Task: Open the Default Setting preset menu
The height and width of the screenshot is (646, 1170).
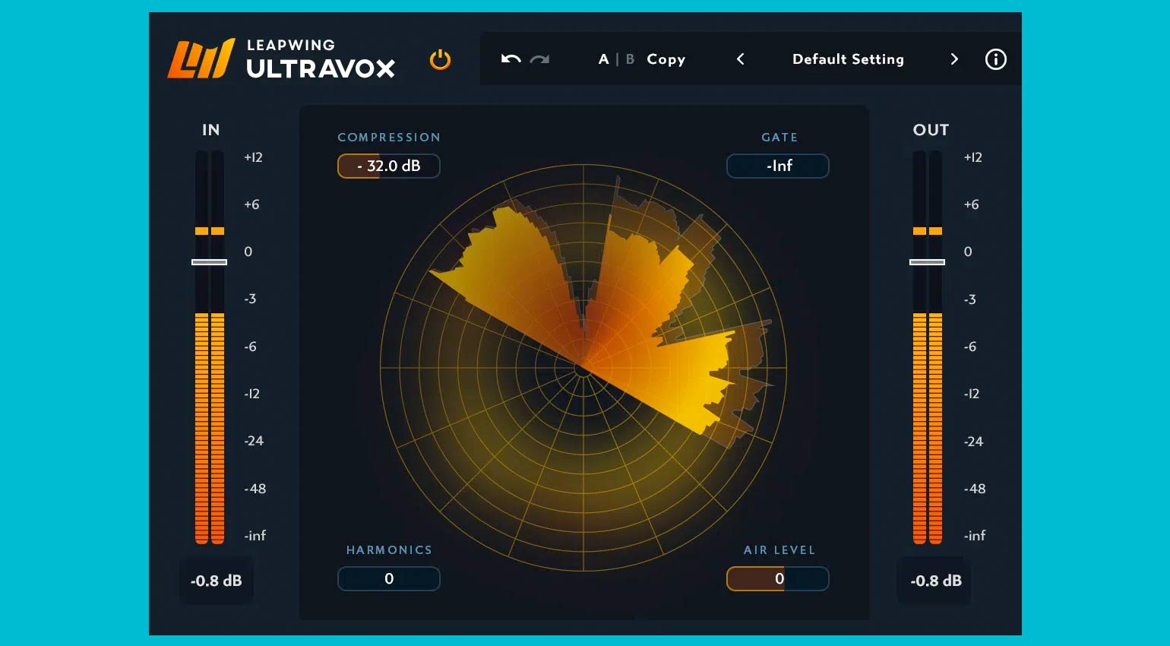Action: point(848,59)
